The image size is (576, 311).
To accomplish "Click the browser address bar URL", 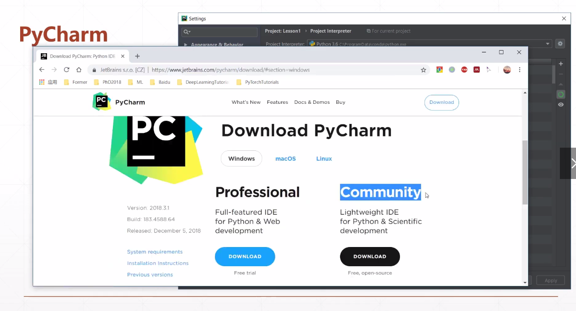I will [231, 70].
